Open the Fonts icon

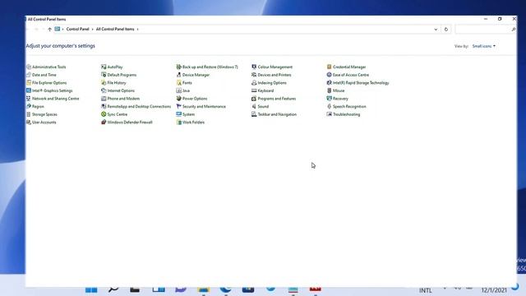[x=179, y=82]
